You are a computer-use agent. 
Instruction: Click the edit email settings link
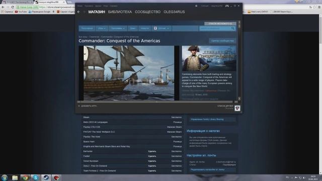coord(207,170)
